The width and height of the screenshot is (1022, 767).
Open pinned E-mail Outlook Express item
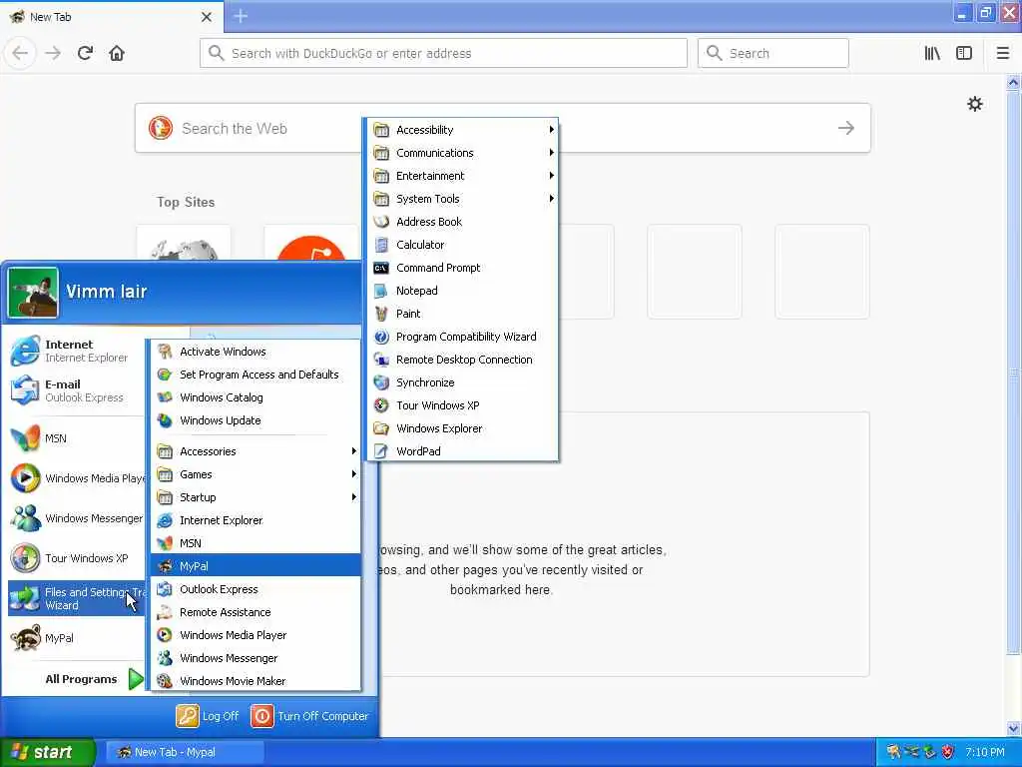[76, 390]
